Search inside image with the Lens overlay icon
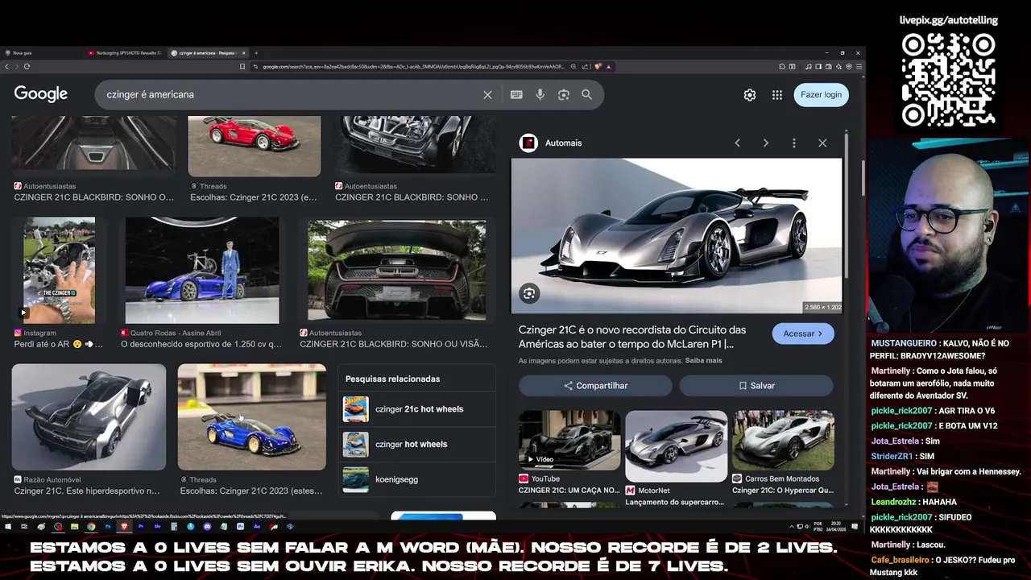 [529, 293]
